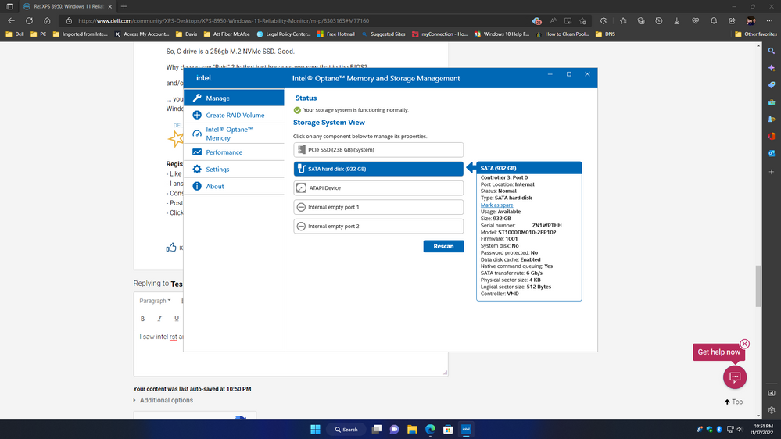Open the chat bubble icon

click(735, 377)
